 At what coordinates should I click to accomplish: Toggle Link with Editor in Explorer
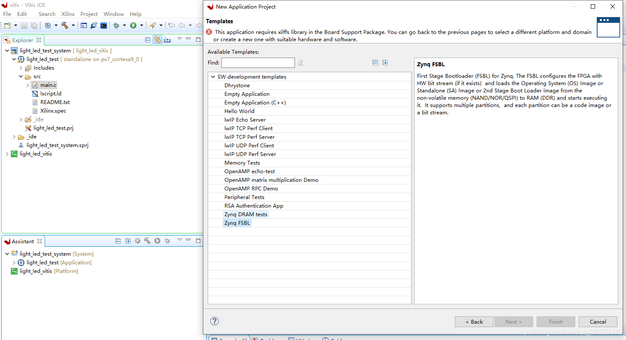click(158, 40)
